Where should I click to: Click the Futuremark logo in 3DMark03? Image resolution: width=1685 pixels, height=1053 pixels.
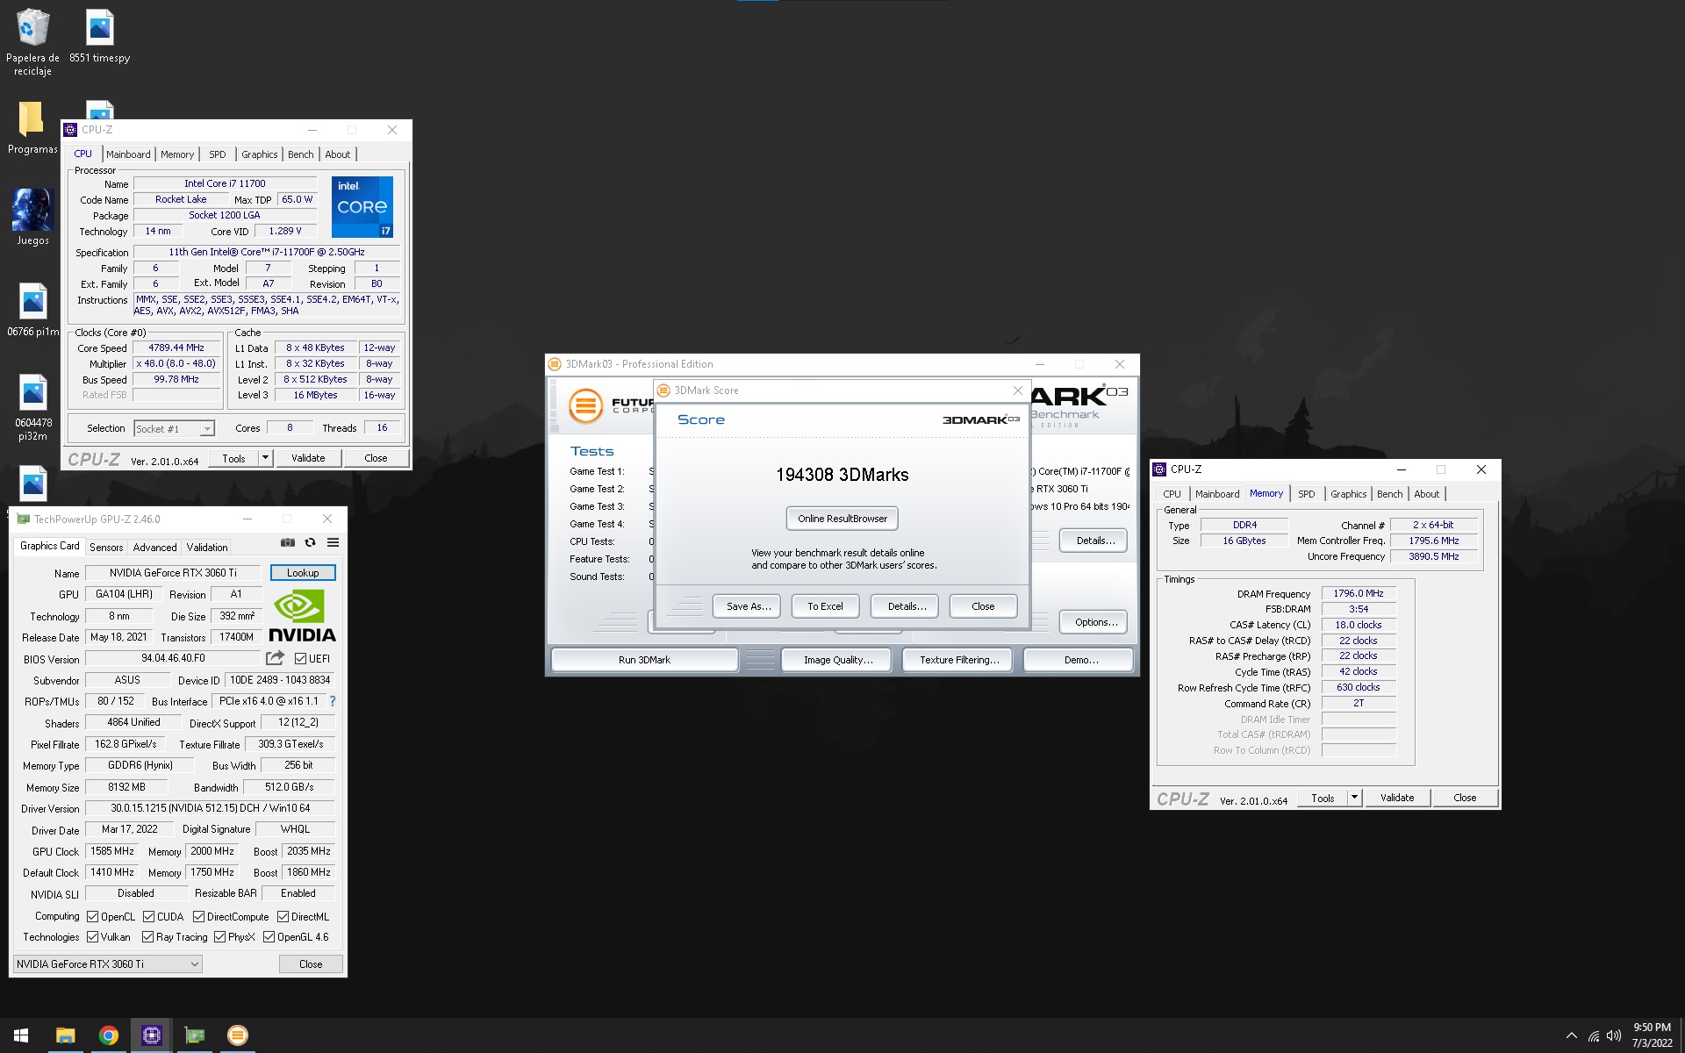tap(586, 405)
